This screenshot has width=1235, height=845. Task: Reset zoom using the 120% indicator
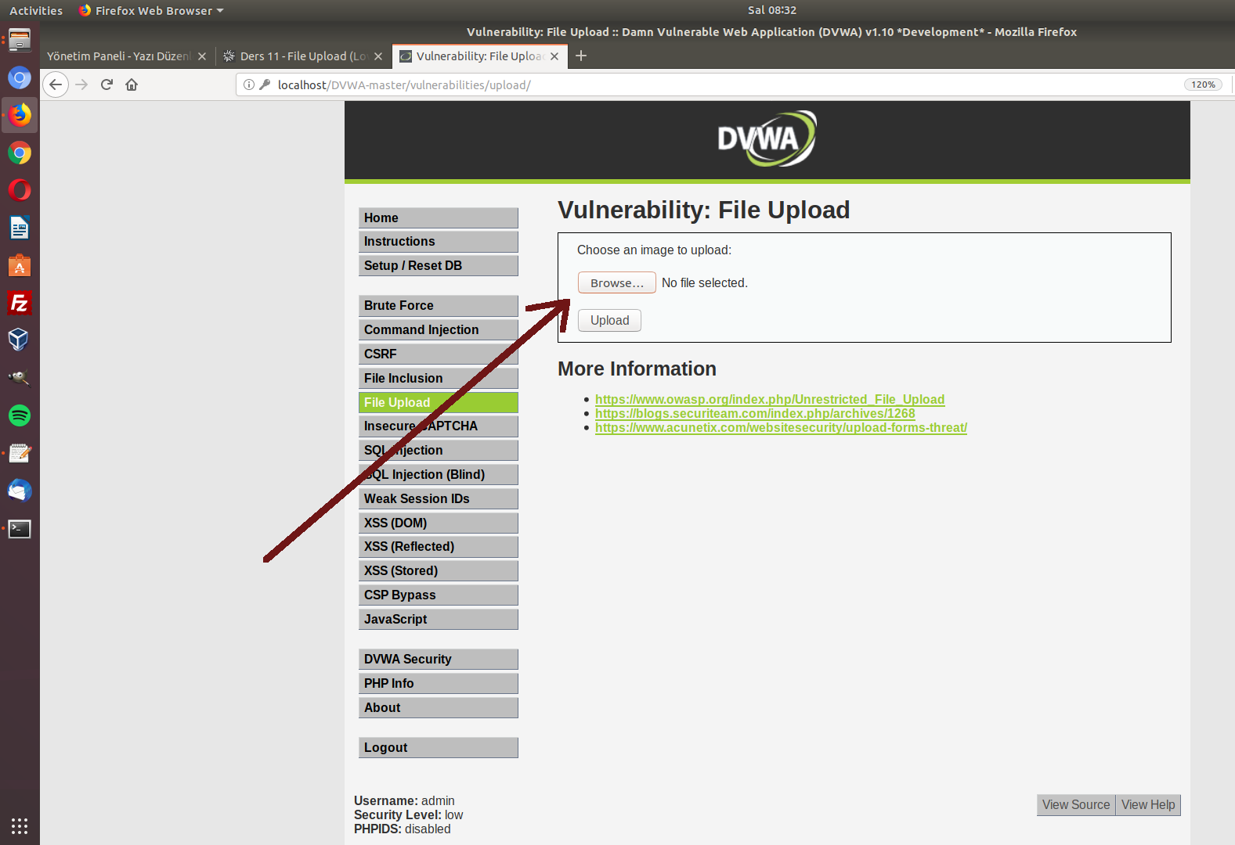click(x=1203, y=84)
